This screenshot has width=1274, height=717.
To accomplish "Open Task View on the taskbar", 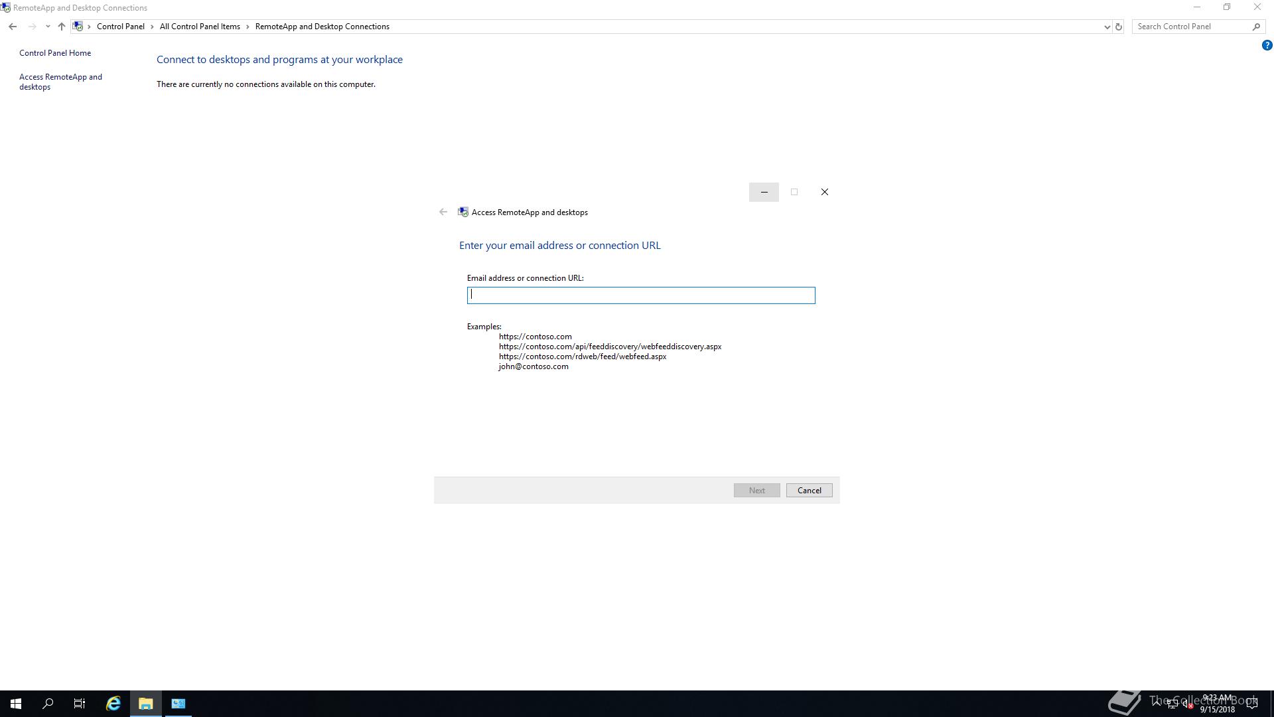I will tap(80, 704).
